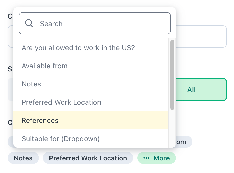The height and width of the screenshot is (173, 234).
Task: Pick 'Preferred Work Location' from dropdown list
Action: 91,102
